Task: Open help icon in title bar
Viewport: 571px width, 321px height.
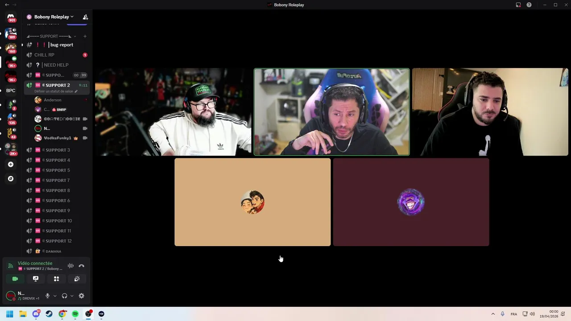Action: point(529,5)
